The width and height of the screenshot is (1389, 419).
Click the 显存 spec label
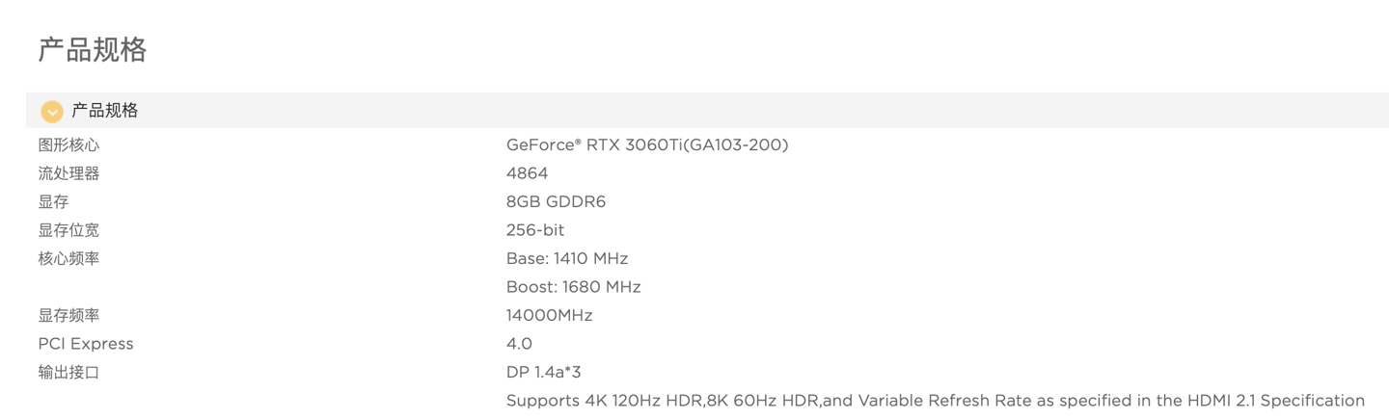54,202
